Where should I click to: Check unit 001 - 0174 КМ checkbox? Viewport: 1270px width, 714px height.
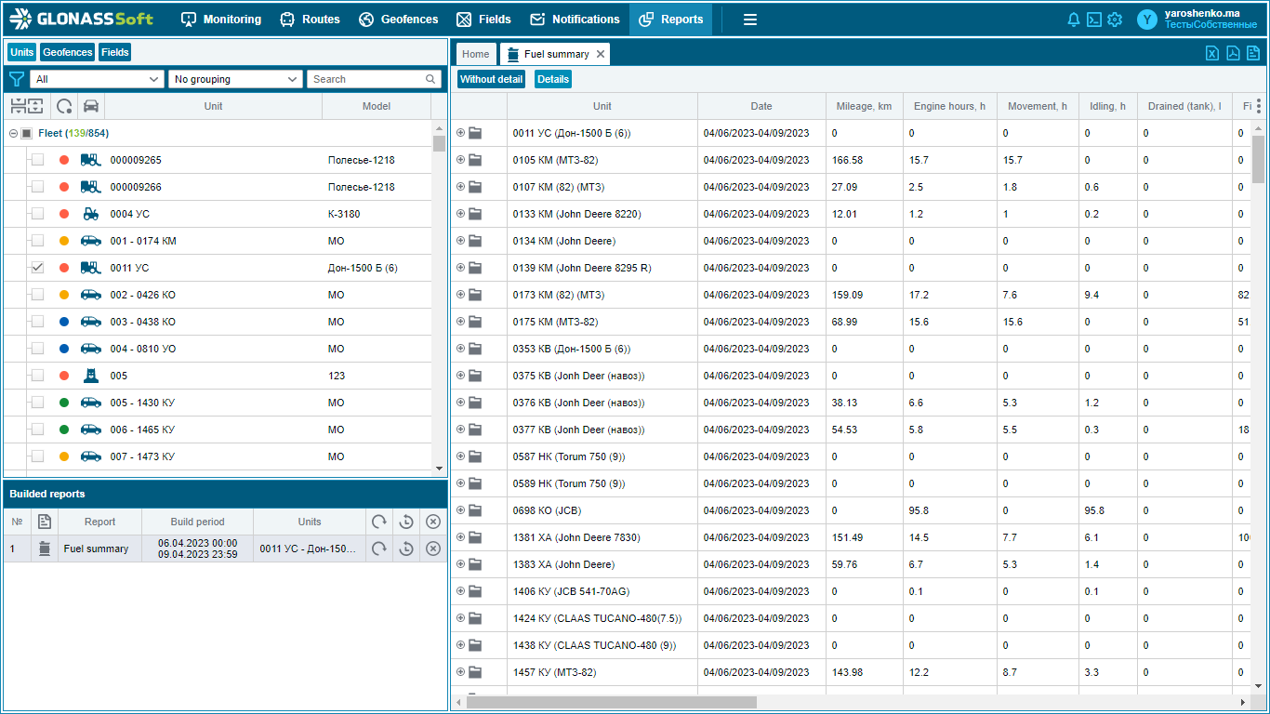[x=37, y=241]
